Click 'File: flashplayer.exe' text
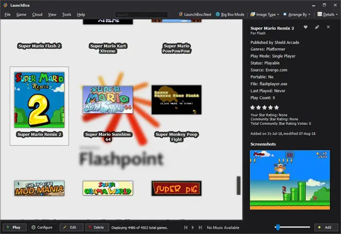The image size is (341, 234). point(269,84)
